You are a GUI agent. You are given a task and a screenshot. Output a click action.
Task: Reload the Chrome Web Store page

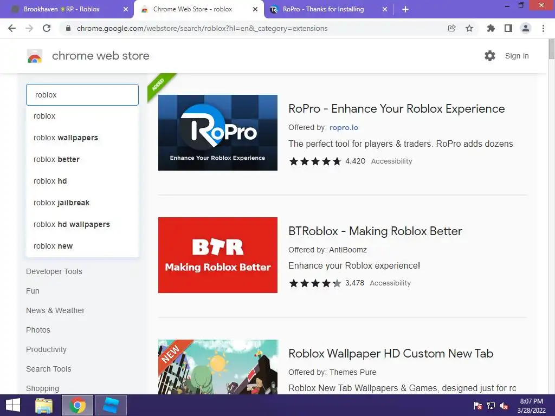[47, 28]
